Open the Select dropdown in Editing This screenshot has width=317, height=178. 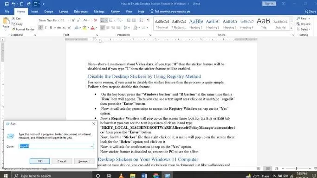click(x=304, y=29)
